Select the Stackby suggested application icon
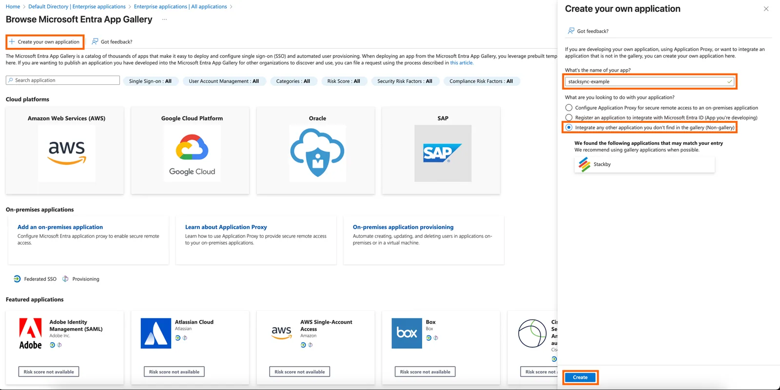 [x=585, y=164]
